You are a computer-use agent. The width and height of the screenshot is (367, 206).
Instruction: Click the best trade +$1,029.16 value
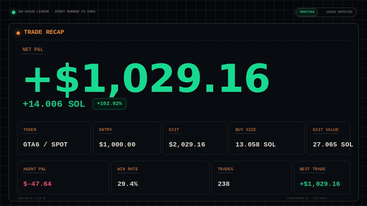point(320,184)
